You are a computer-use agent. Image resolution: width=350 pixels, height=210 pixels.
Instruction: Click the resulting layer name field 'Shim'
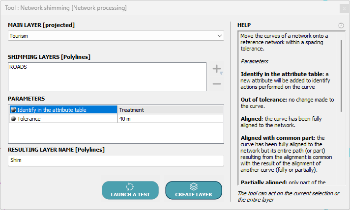click(116, 160)
